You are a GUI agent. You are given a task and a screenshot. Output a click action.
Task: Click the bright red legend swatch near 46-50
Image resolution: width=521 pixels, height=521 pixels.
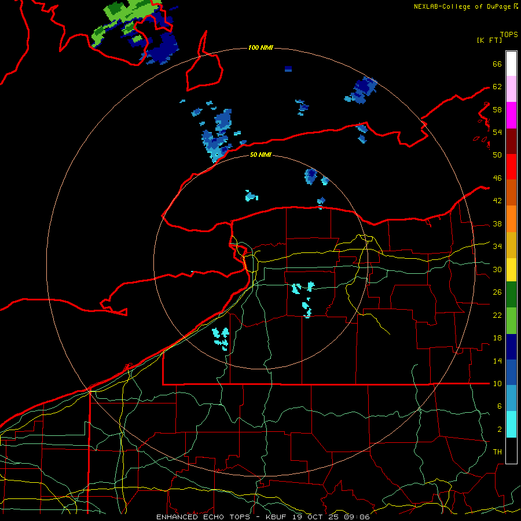pyautogui.click(x=511, y=167)
